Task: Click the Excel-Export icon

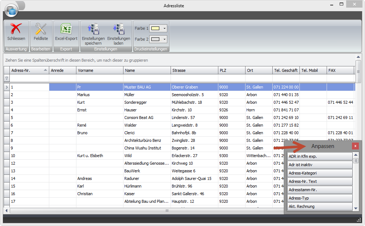Action: [66, 29]
